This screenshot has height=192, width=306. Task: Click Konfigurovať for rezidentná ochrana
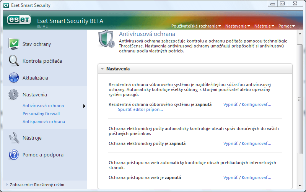[x=256, y=104]
